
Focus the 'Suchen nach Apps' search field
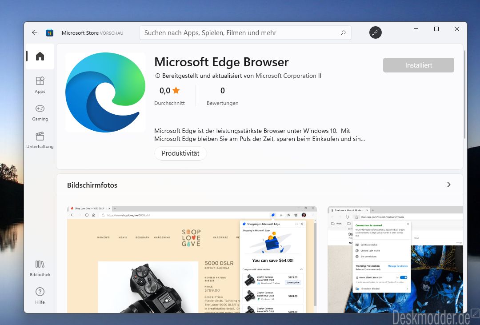pyautogui.click(x=245, y=33)
